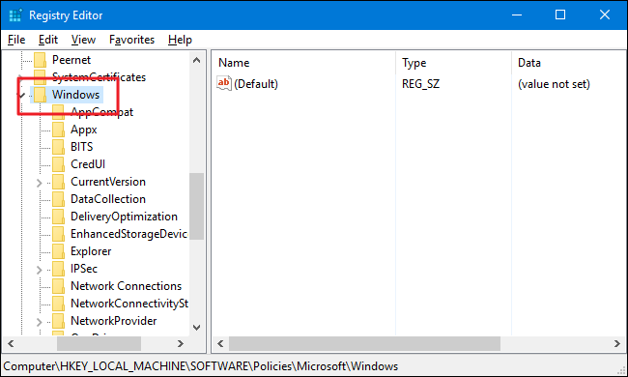
Task: Click the values pane scroll right arrow
Action: pos(616,343)
